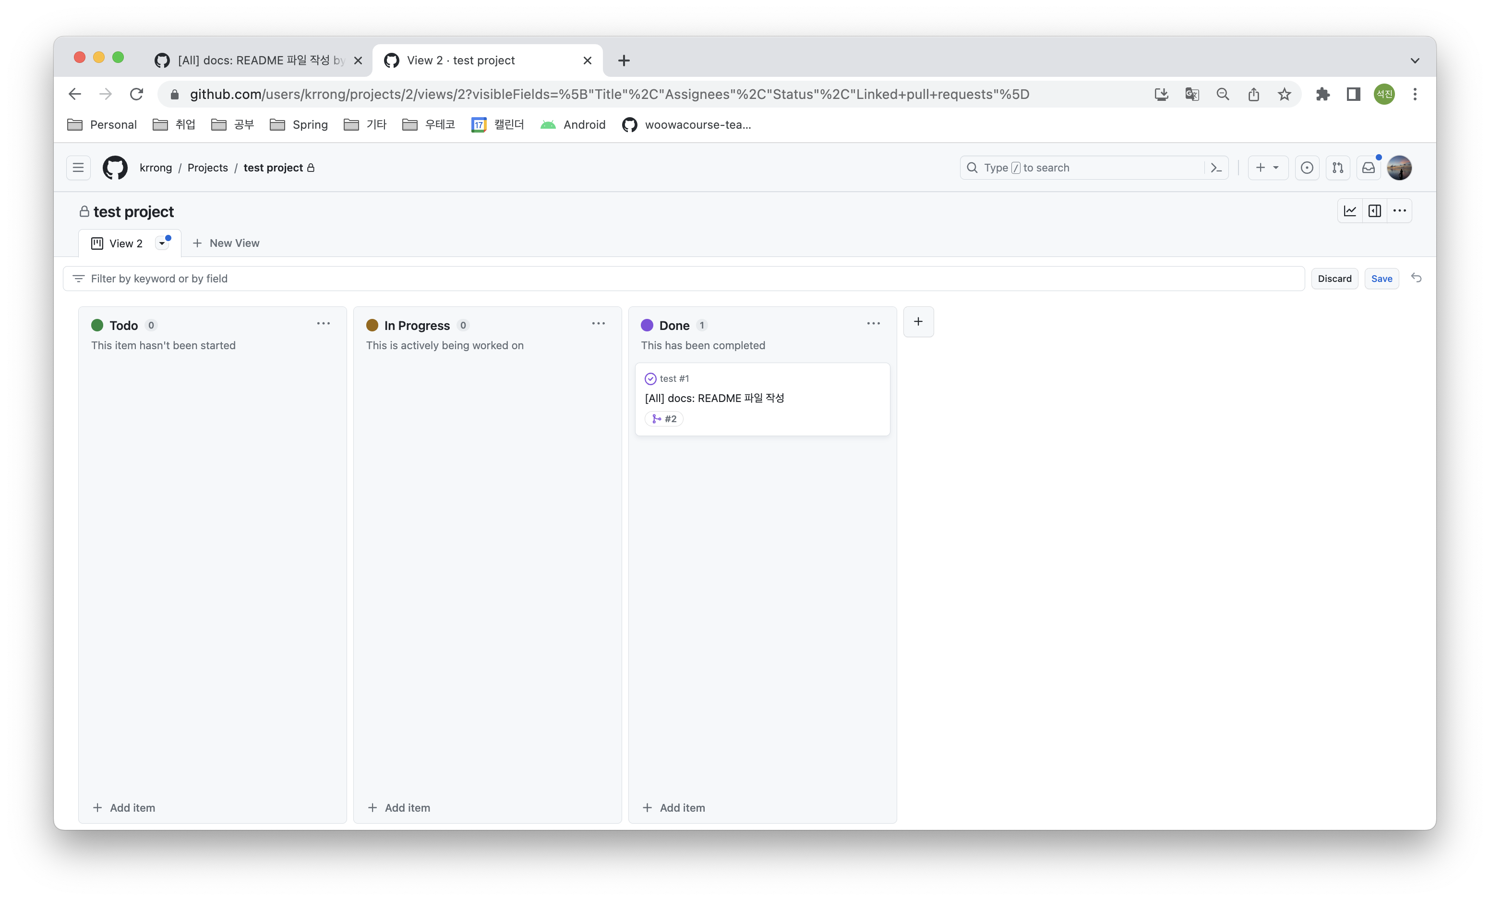Add a new column with the plus button
Image resolution: width=1490 pixels, height=901 pixels.
[x=918, y=321]
